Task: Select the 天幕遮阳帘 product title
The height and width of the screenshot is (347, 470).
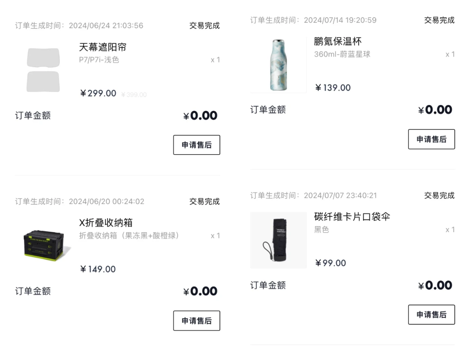Action: (103, 47)
